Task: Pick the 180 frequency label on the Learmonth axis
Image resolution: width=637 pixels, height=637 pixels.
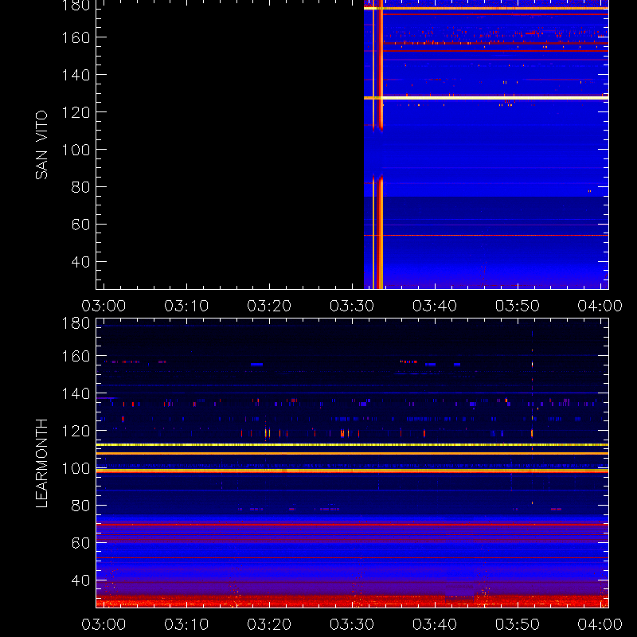Action: tap(76, 323)
